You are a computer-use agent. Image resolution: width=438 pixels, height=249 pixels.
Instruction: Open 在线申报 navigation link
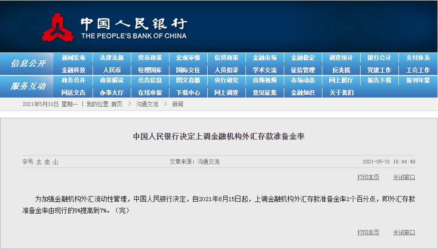[x=150, y=93]
